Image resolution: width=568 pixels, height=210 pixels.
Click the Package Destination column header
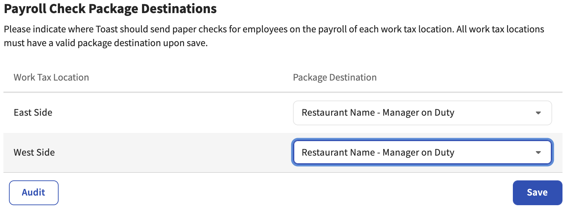point(335,77)
